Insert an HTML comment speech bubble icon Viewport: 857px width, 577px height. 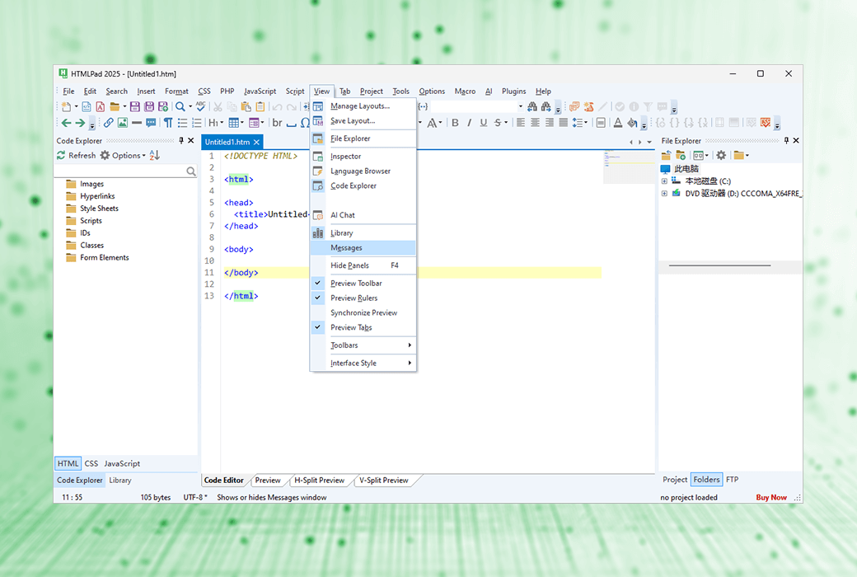click(151, 123)
